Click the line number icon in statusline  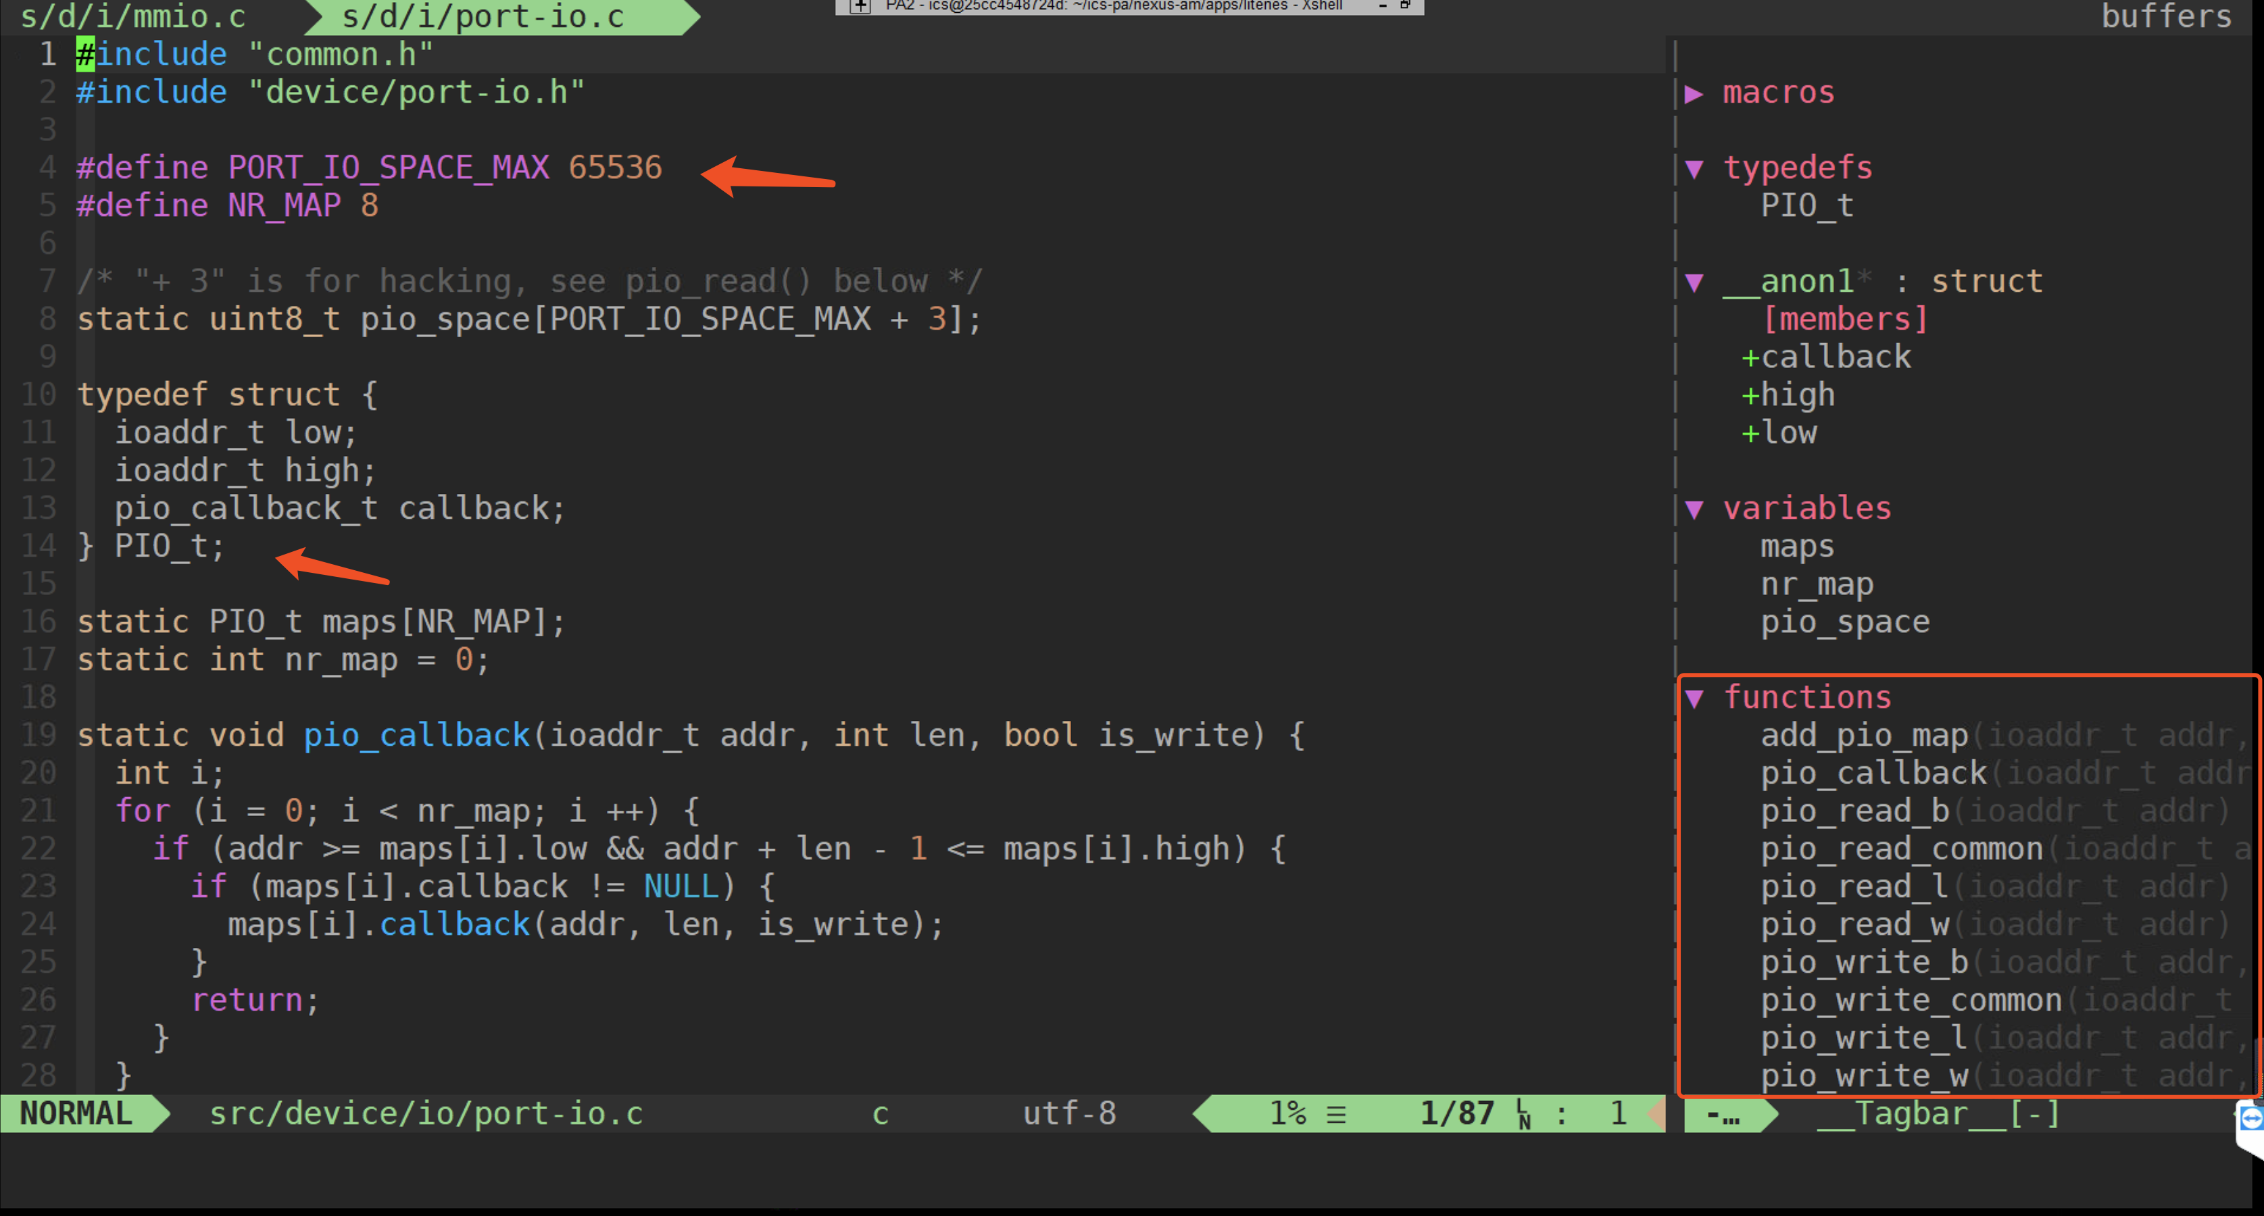(x=1523, y=1114)
